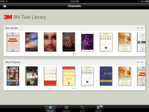Viewport: 149px width, 112px height.
Task: Tap the 3M Test Library title
Action: pyautogui.click(x=29, y=17)
